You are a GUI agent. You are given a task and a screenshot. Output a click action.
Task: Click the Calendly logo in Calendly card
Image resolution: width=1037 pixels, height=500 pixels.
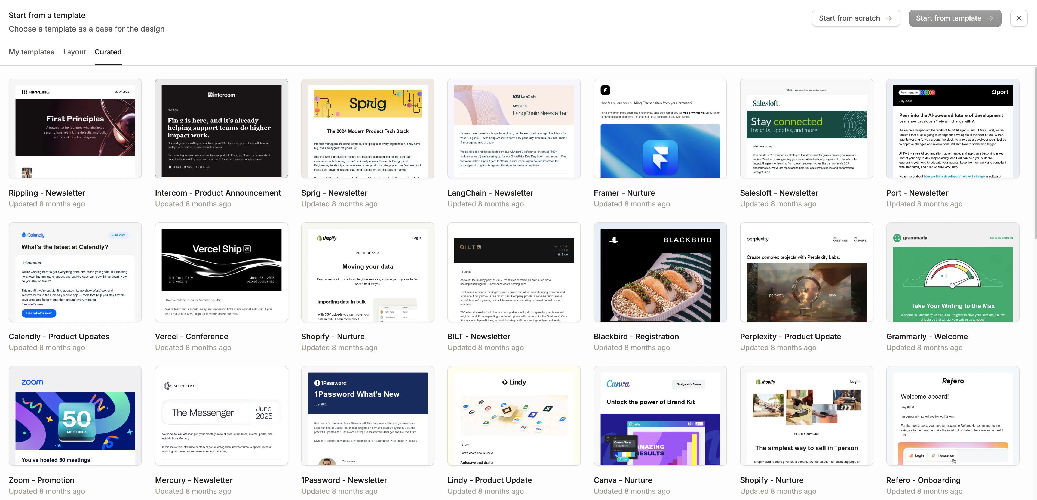33,235
